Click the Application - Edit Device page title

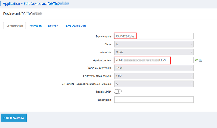pyautogui.click(x=36, y=4)
